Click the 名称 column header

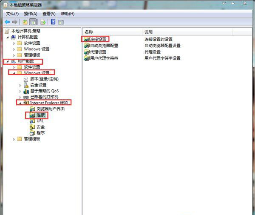(x=89, y=32)
